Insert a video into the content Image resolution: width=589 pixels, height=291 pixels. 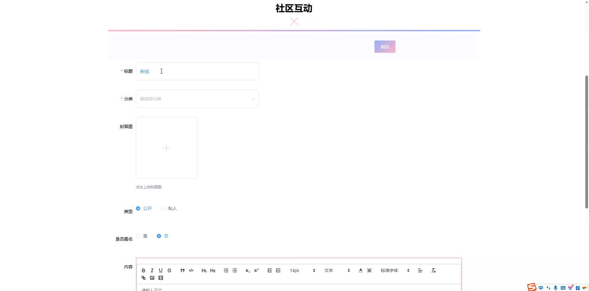160,278
